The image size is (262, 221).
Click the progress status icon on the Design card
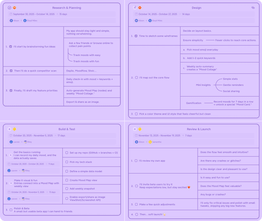point(135,8)
